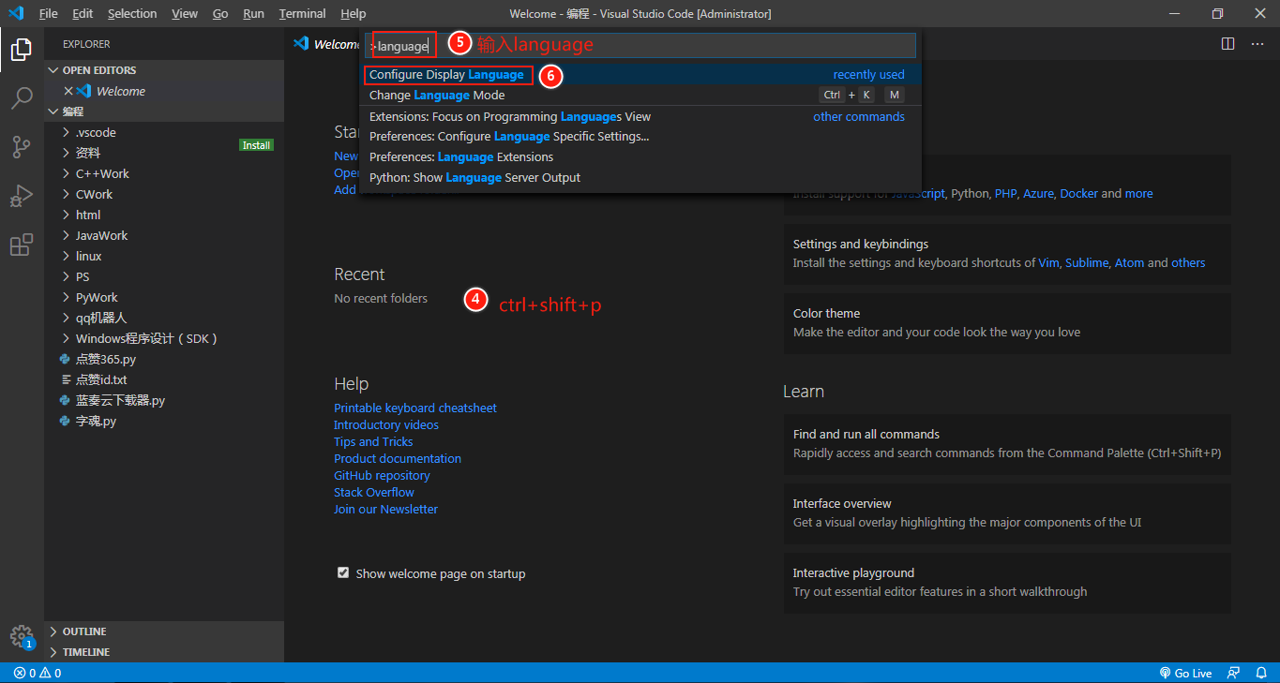Open the Selection menu
Image resolution: width=1280 pixels, height=683 pixels.
coord(132,13)
